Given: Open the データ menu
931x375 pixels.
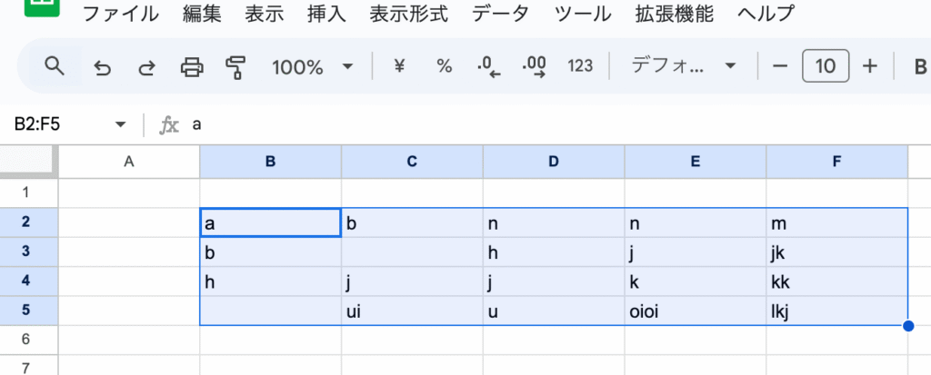Looking at the screenshot, I should [x=499, y=15].
